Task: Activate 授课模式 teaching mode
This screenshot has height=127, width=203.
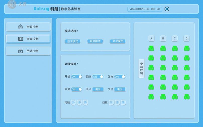Action: [x=73, y=41]
